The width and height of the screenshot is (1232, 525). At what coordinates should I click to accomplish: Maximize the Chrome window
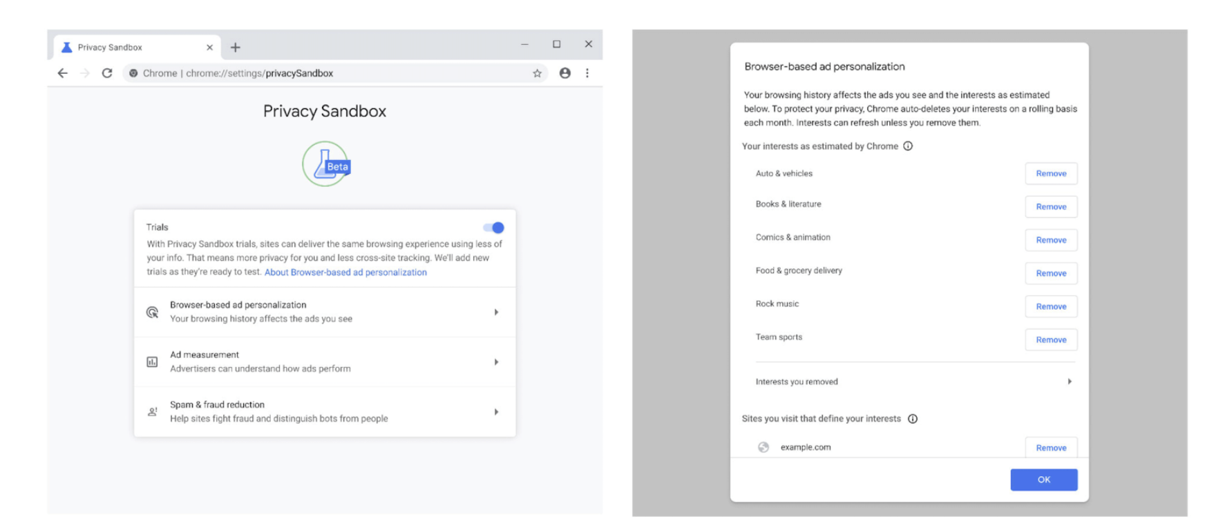(556, 44)
